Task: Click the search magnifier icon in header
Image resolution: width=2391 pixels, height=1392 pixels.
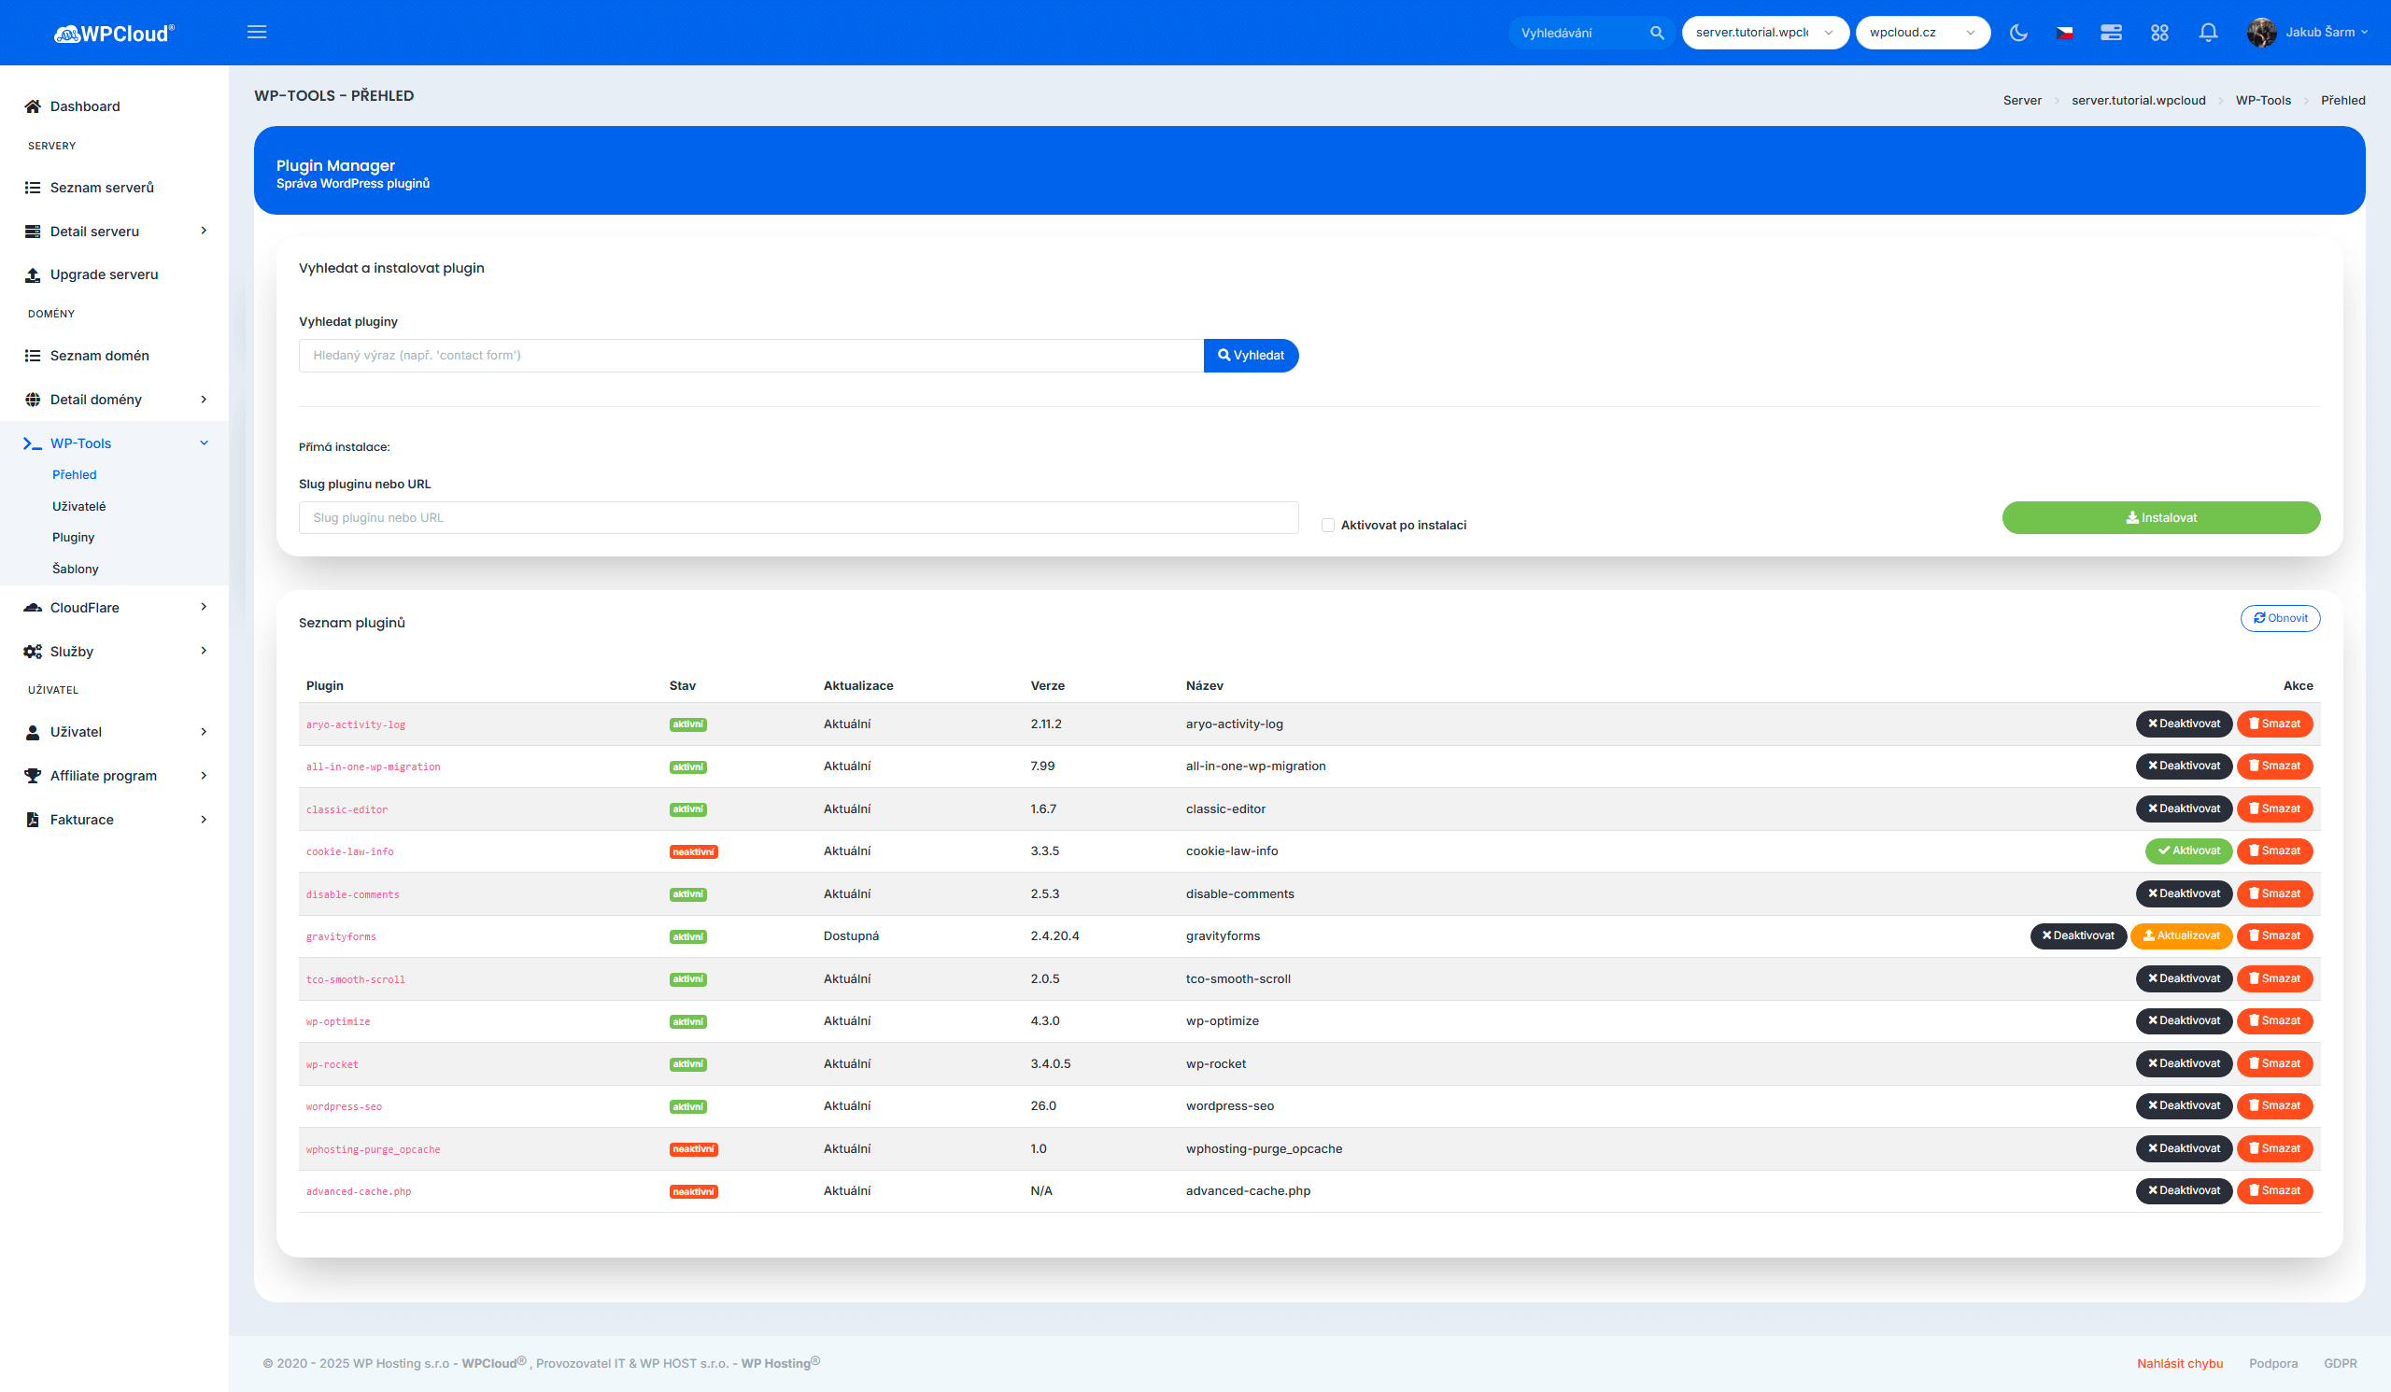Action: click(x=1657, y=33)
